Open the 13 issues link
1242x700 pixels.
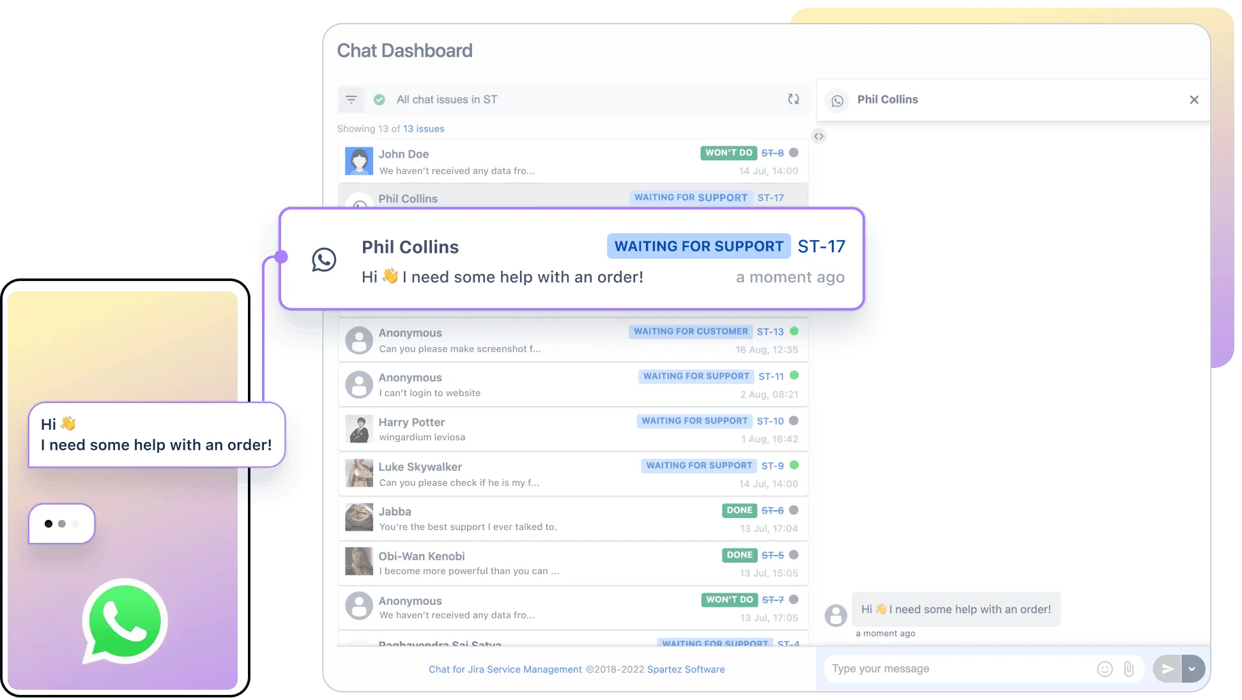pyautogui.click(x=423, y=129)
